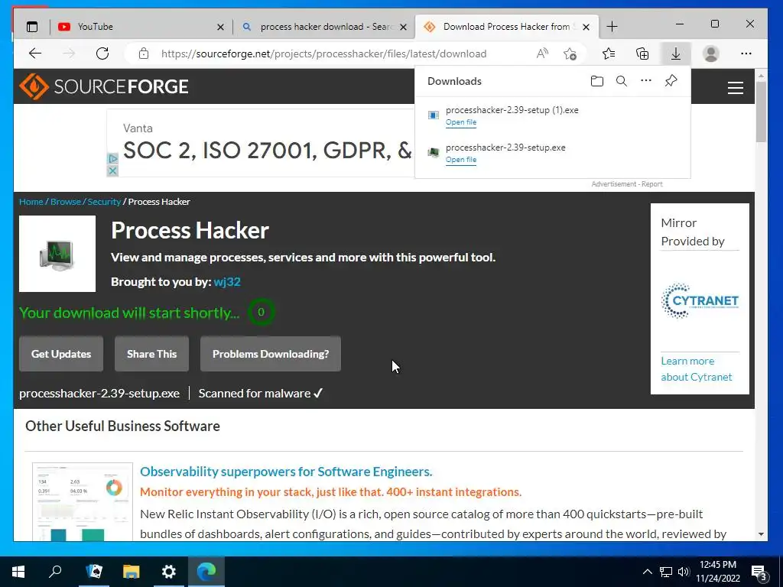783x587 pixels.
Task: Close the Download Process Hacker tab
Action: click(x=586, y=27)
